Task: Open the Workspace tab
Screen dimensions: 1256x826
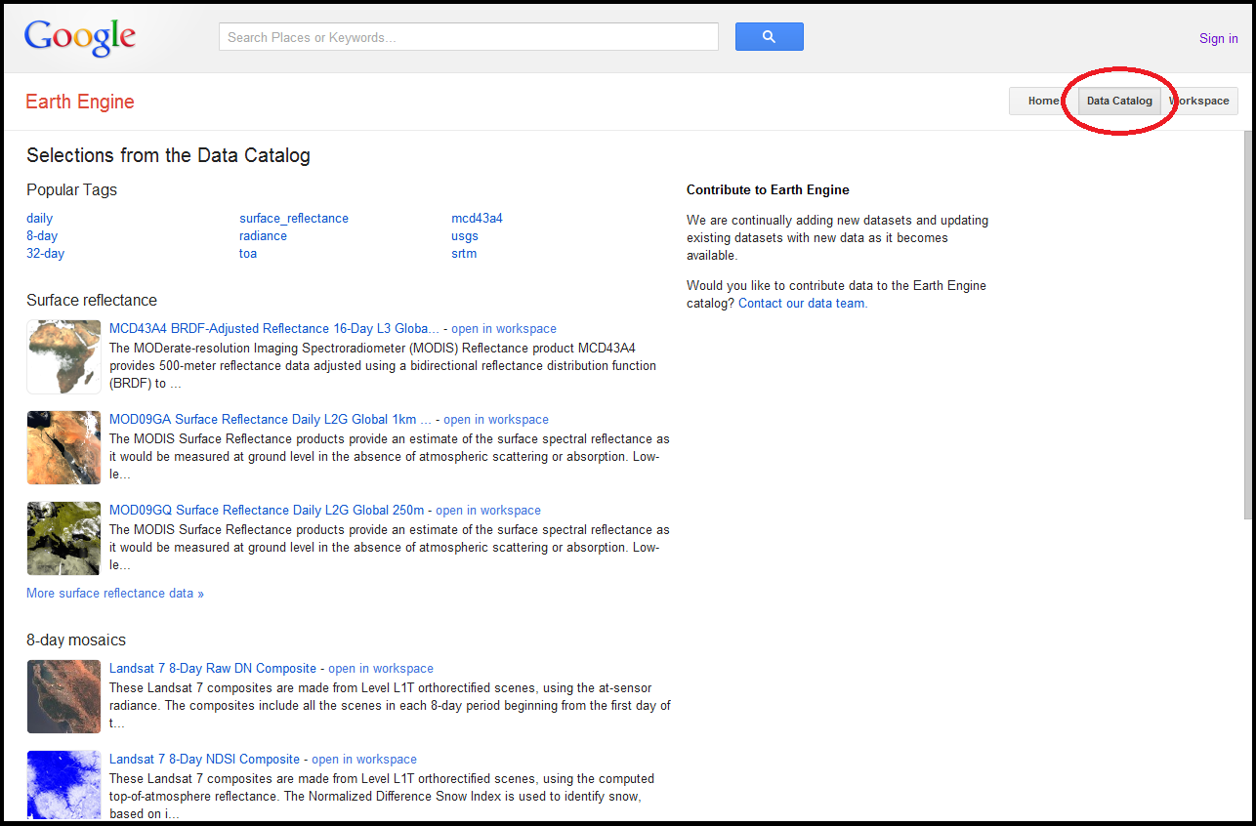Action: pos(1199,101)
